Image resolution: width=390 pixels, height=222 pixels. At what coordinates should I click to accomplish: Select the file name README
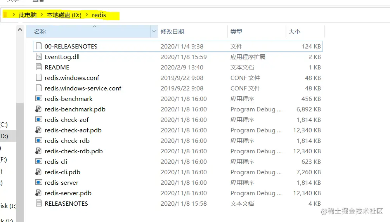click(x=57, y=67)
